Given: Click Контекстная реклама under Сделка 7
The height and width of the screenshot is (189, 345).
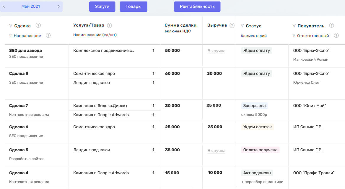Looking at the screenshot, I should click(29, 115).
